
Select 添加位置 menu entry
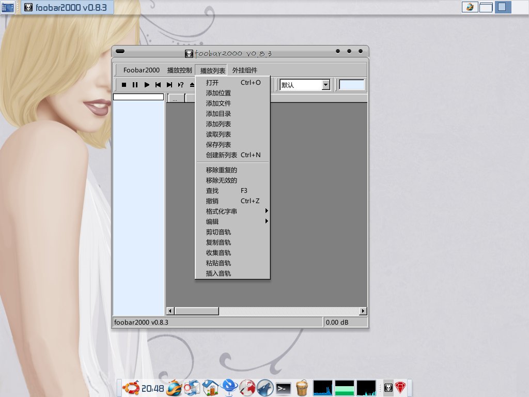[x=233, y=93]
